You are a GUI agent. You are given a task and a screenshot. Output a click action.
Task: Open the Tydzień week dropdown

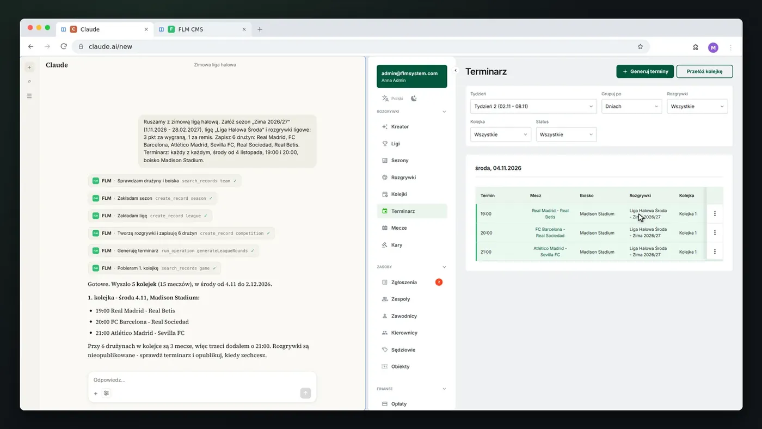533,106
